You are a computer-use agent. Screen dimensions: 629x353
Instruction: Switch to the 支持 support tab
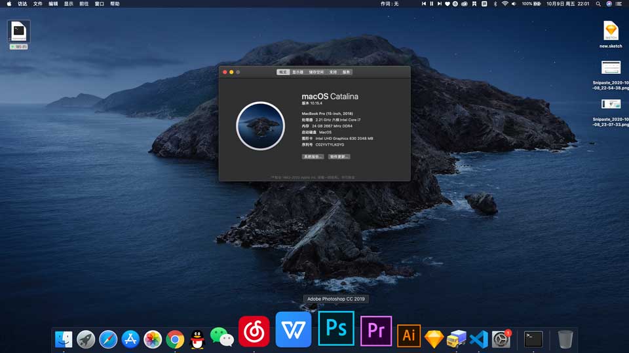(x=333, y=72)
